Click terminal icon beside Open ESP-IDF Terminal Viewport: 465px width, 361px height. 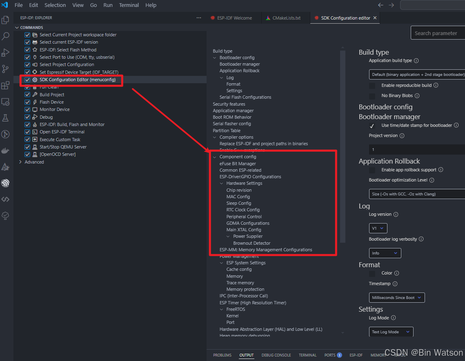(35, 132)
